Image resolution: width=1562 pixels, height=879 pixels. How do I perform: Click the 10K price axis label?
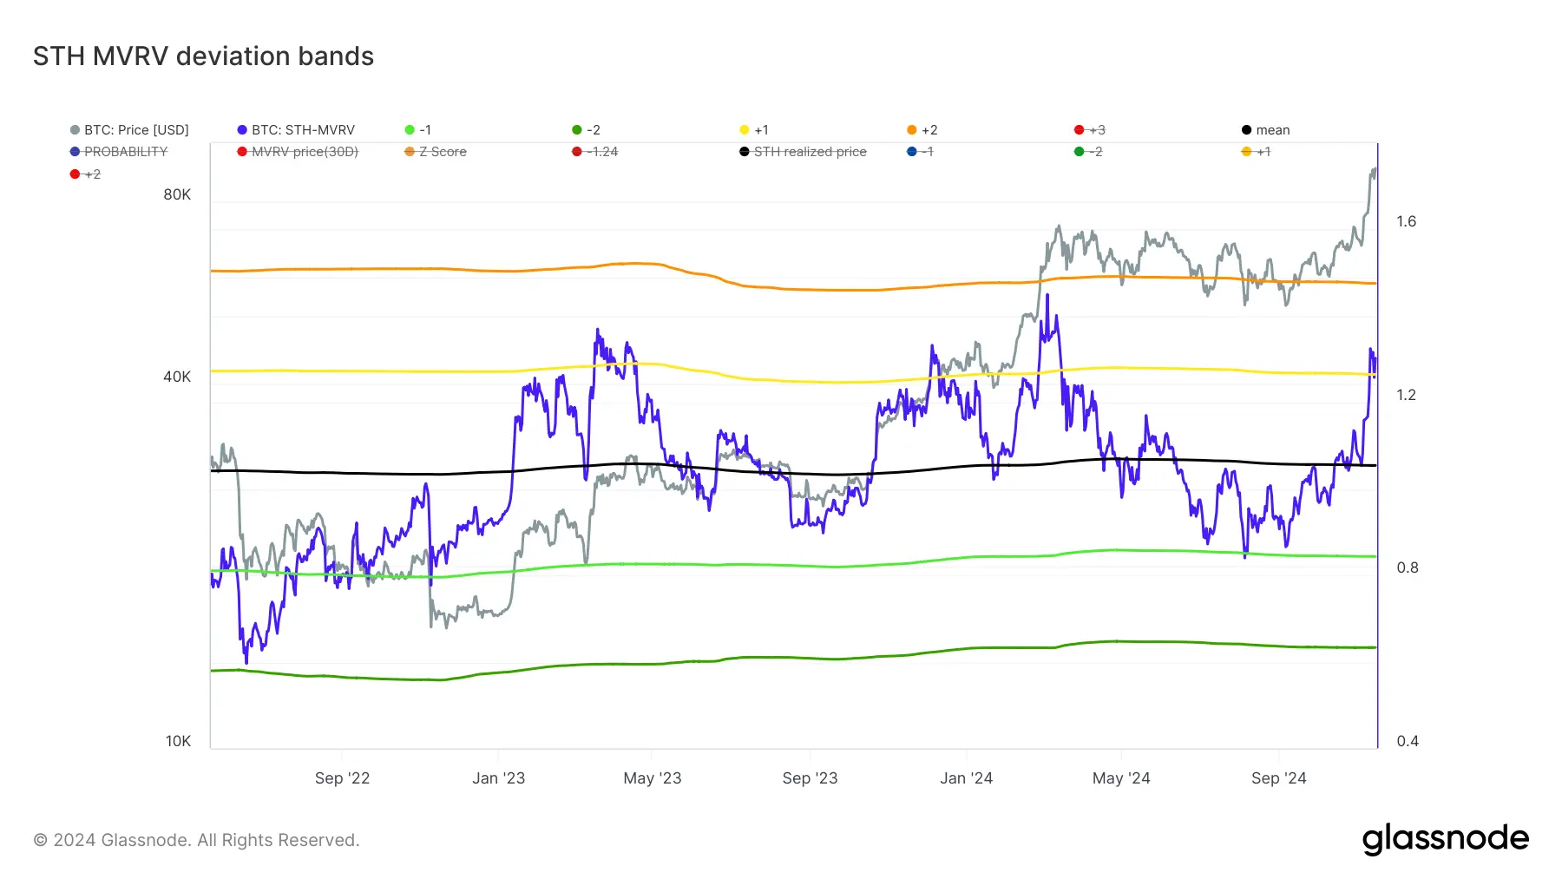coord(178,741)
